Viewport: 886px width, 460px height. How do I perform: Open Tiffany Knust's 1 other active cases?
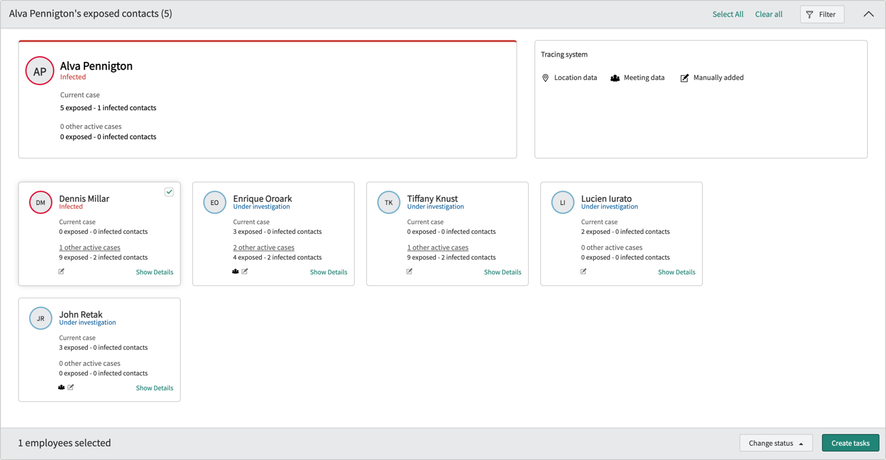pos(438,247)
